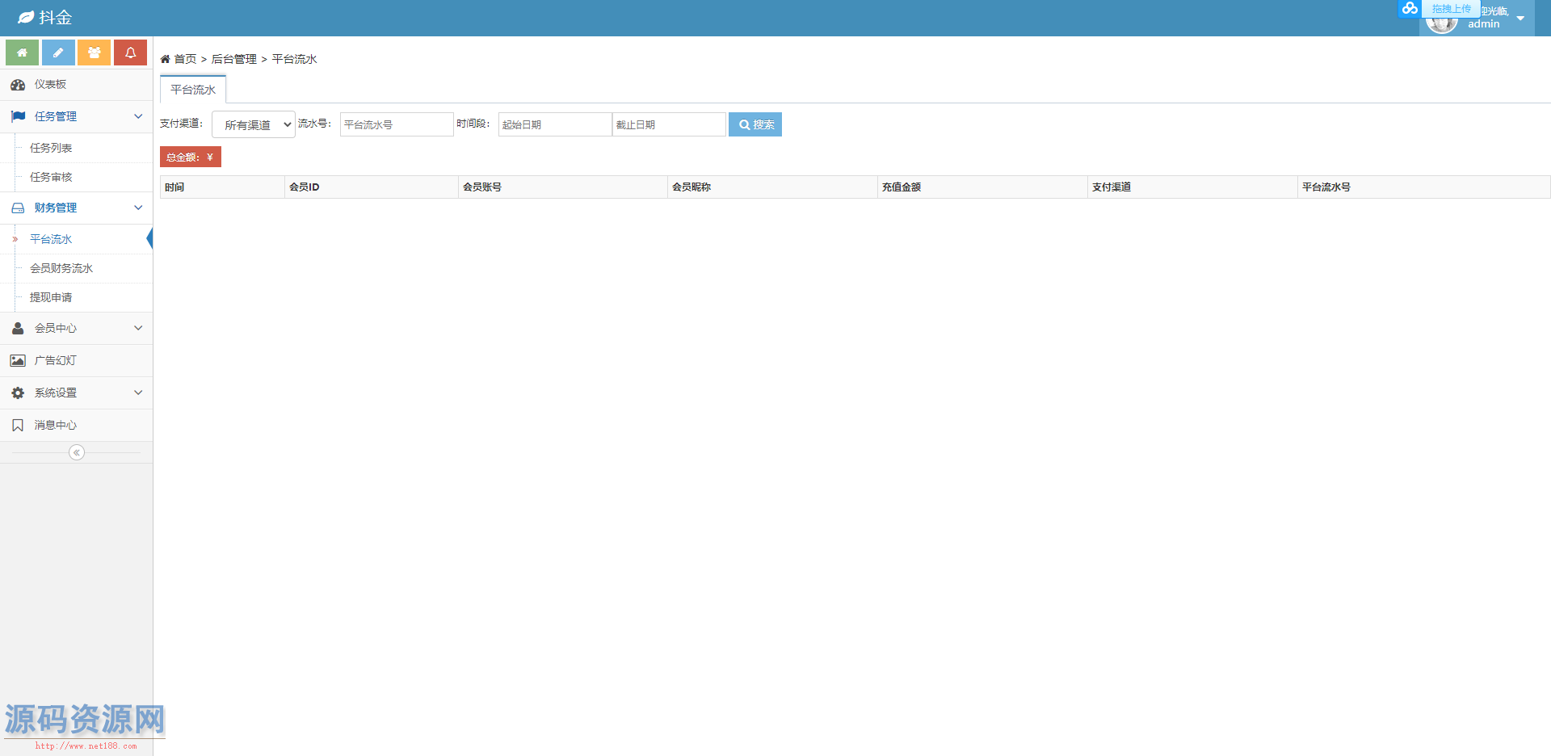Focus the 起始日期 start date field

555,124
